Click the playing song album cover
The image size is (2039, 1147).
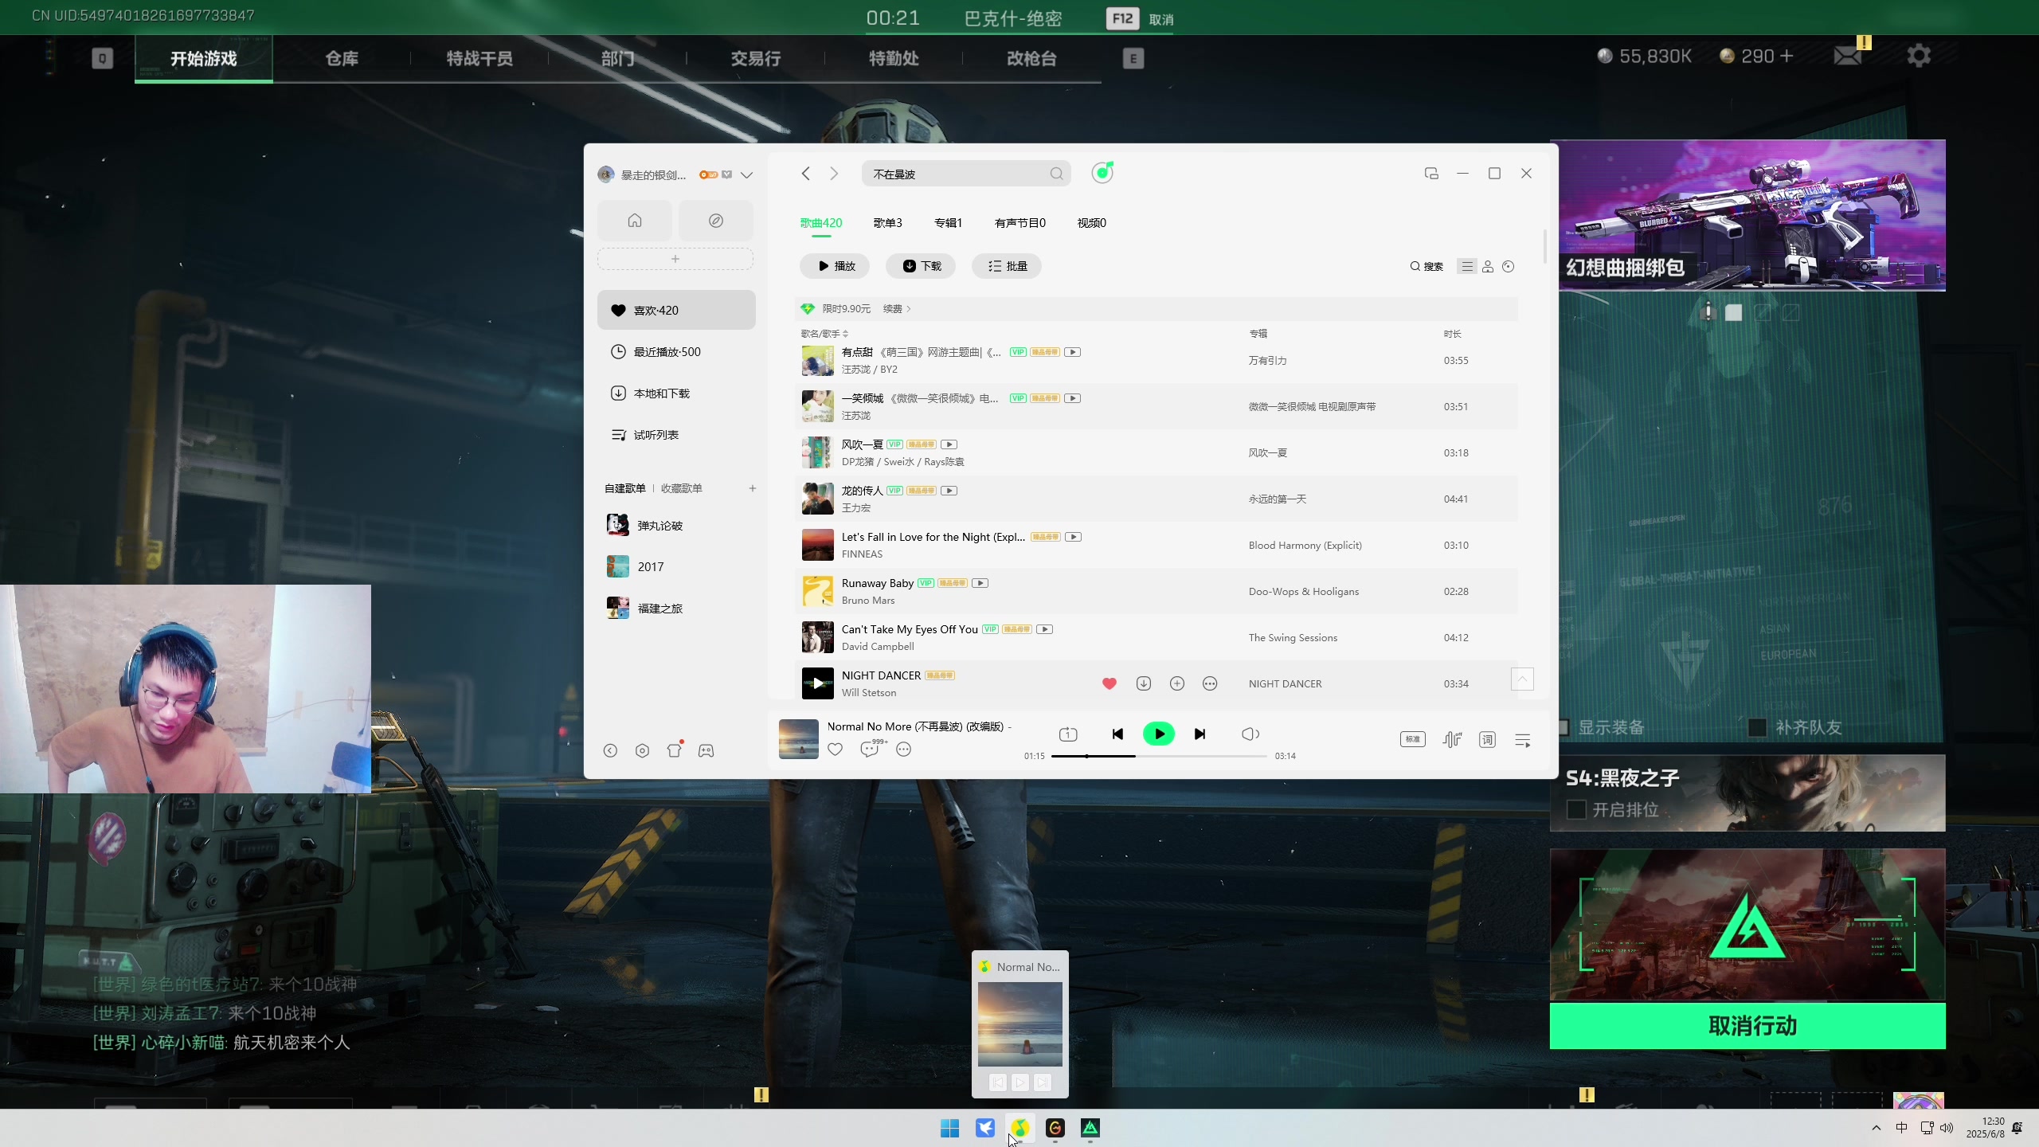point(798,739)
